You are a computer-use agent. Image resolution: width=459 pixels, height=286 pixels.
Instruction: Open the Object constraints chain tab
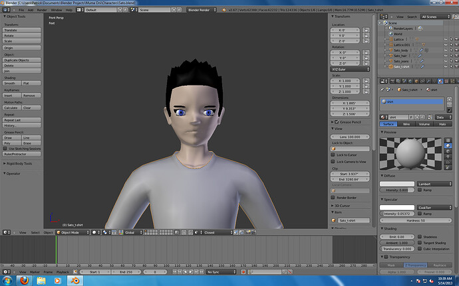pos(422,81)
